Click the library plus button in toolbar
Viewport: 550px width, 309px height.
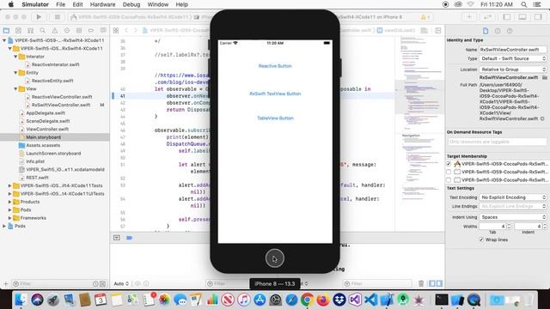[x=469, y=17]
